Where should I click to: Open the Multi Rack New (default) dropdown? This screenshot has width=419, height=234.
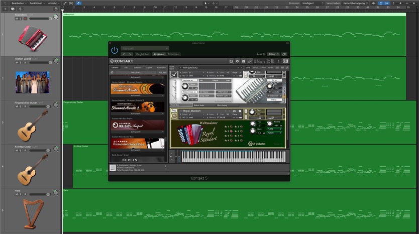(209, 68)
